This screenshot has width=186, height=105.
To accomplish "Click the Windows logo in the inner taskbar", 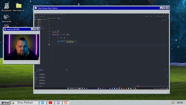I will click(x=68, y=88).
